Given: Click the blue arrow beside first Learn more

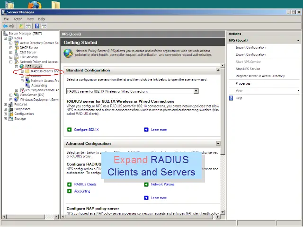Looking at the screenshot, I should coord(146,130).
